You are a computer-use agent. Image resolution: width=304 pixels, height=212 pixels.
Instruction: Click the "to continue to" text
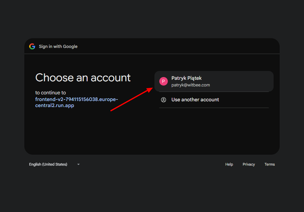(x=50, y=93)
